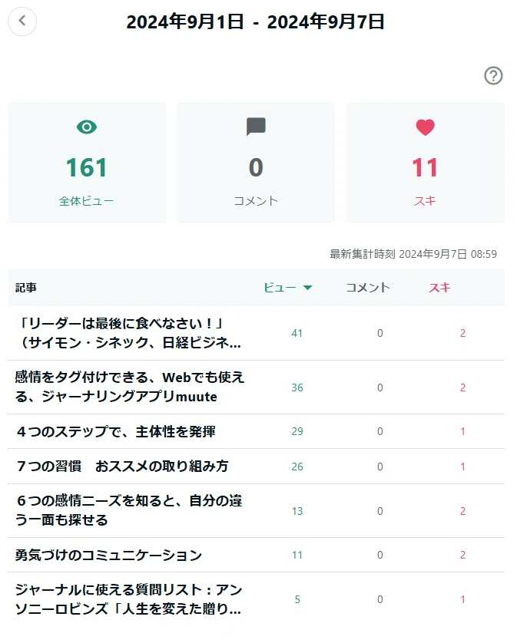
Task: Open article 「リーダーは最後に食べなさい！」
Action: click(128, 333)
